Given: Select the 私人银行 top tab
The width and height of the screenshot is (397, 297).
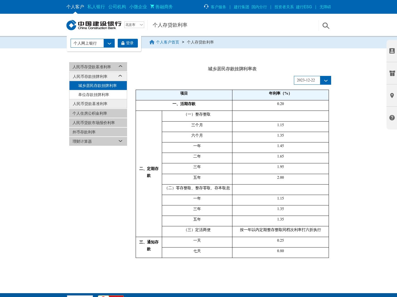Looking at the screenshot, I should 96,7.
